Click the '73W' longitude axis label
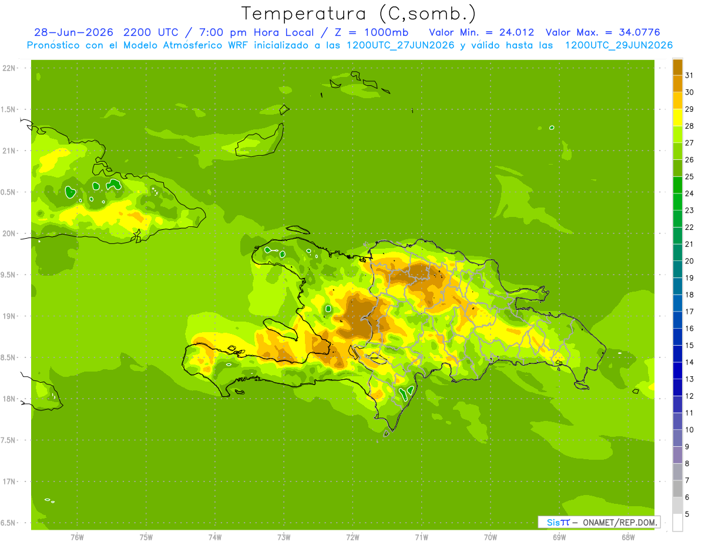Image resolution: width=705 pixels, height=545 pixels. tap(284, 537)
